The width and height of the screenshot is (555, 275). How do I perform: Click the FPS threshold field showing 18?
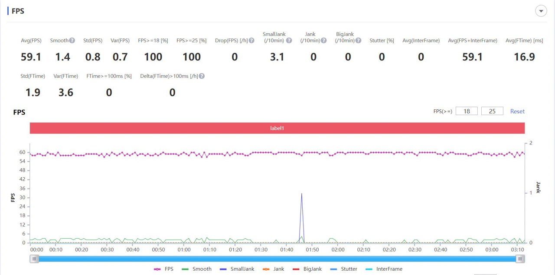tap(467, 111)
